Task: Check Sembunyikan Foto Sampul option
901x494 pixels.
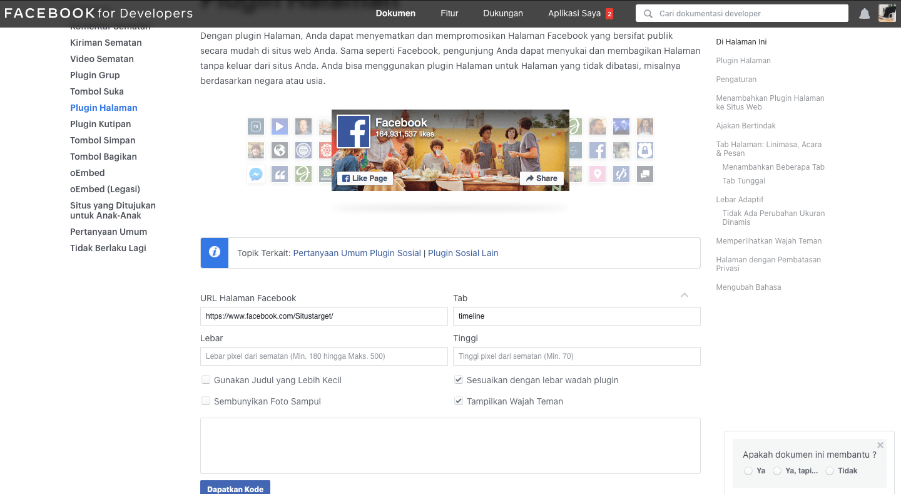Action: click(205, 401)
